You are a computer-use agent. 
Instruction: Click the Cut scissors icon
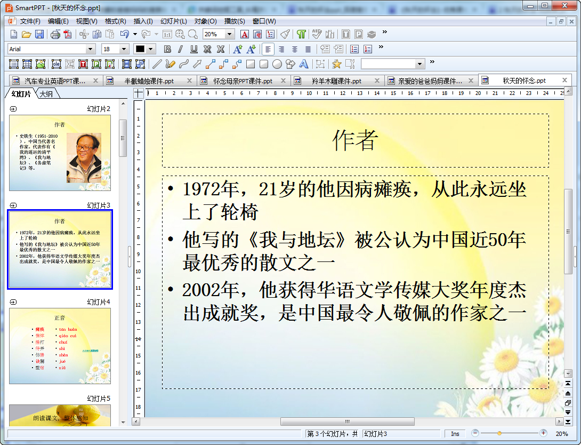click(84, 35)
